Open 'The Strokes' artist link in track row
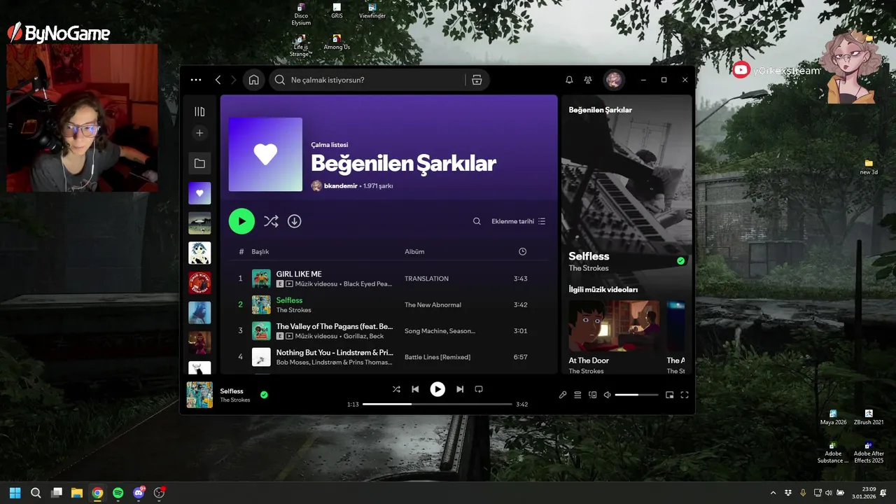 (x=293, y=310)
